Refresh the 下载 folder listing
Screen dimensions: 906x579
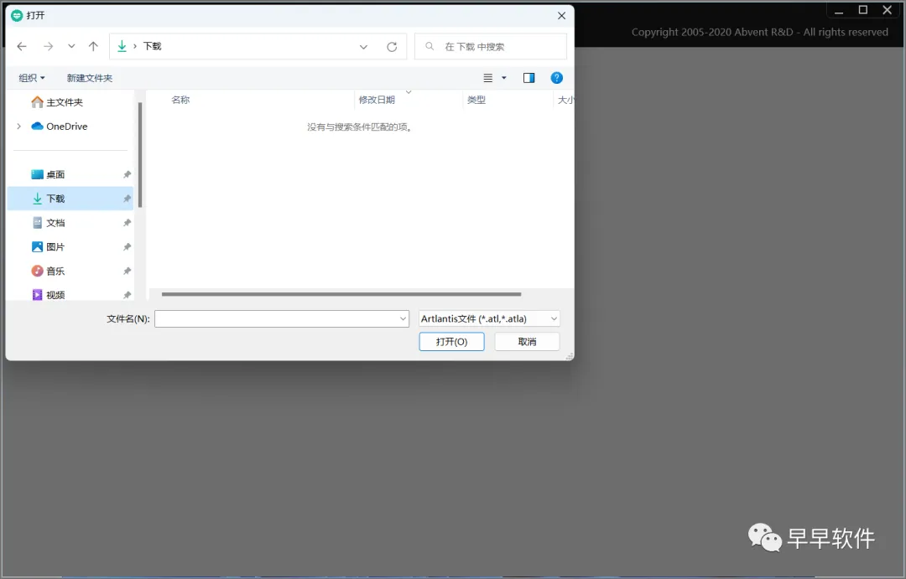(392, 47)
